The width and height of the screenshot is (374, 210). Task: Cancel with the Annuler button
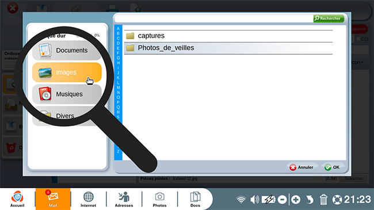[x=302, y=167]
